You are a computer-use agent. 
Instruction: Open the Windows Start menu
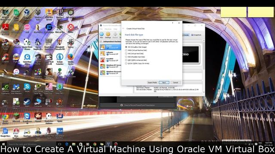point(3,144)
